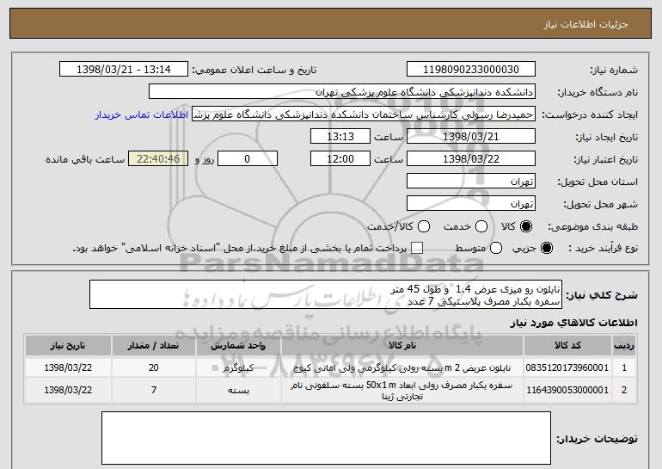662x469 pixels.
Task: Click the remaining days field showing 0
Action: (248, 159)
